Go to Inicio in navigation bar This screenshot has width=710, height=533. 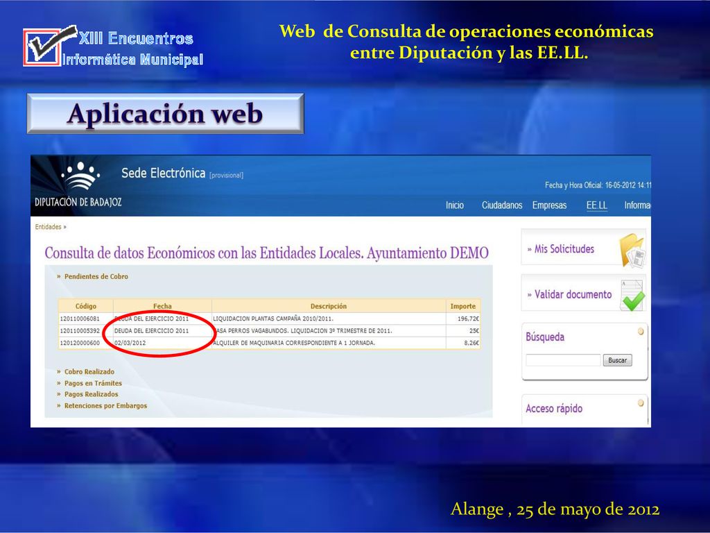455,205
